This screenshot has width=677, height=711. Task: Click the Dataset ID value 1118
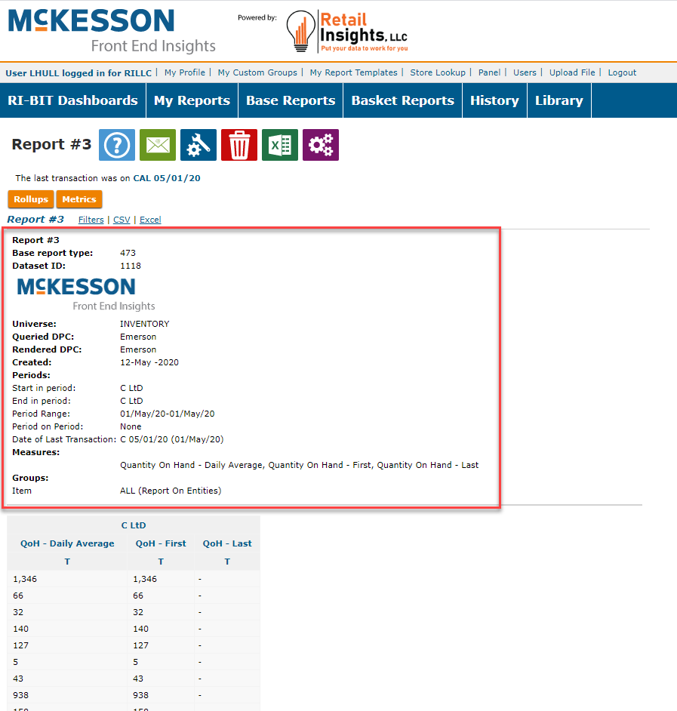[131, 266]
